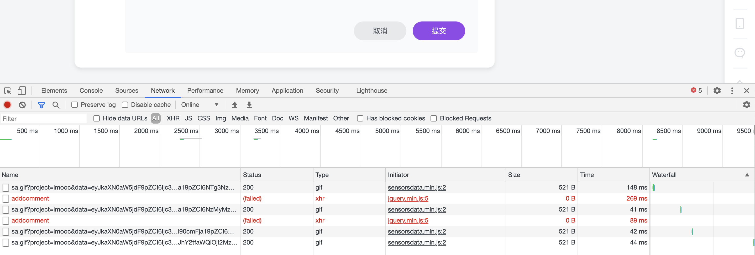The height and width of the screenshot is (255, 755).
Task: Open network search magnifier
Action: coord(56,105)
